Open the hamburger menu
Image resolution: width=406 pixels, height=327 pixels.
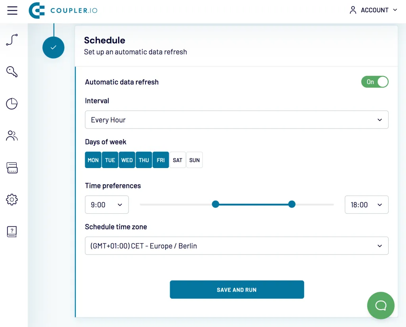[12, 10]
